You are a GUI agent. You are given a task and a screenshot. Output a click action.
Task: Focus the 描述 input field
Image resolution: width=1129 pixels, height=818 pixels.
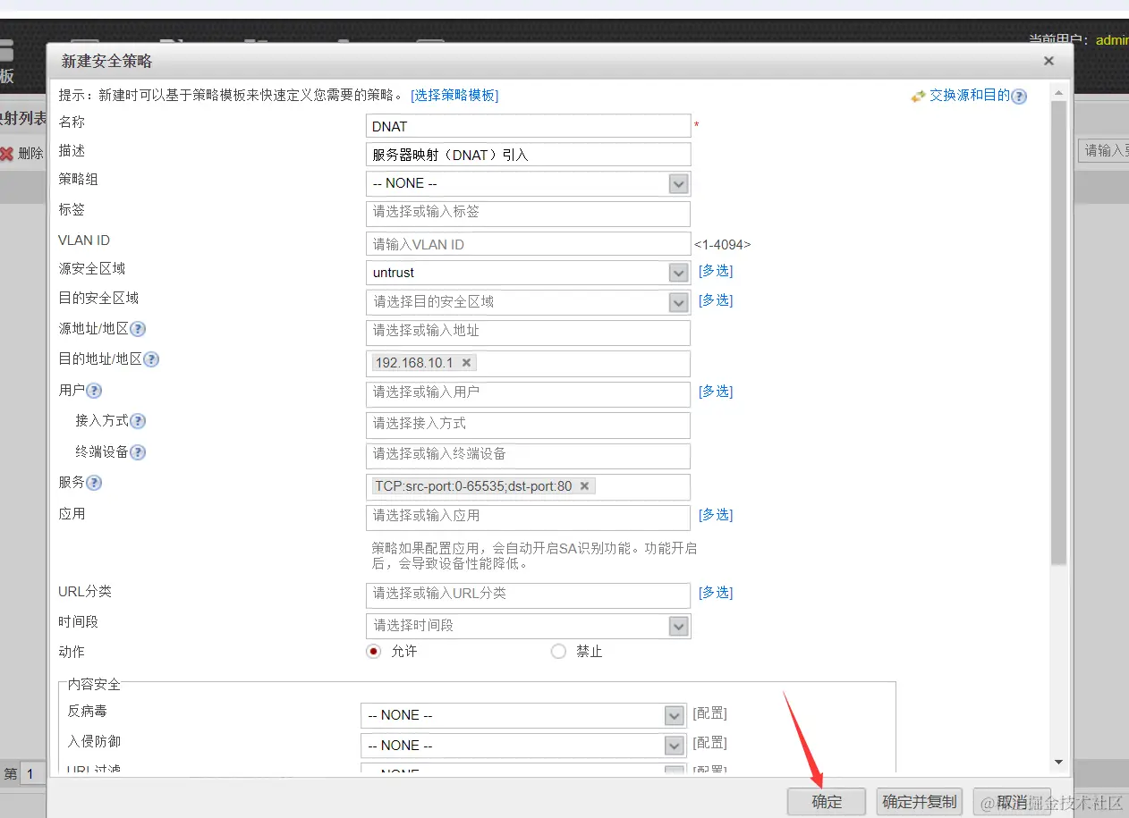(x=529, y=155)
